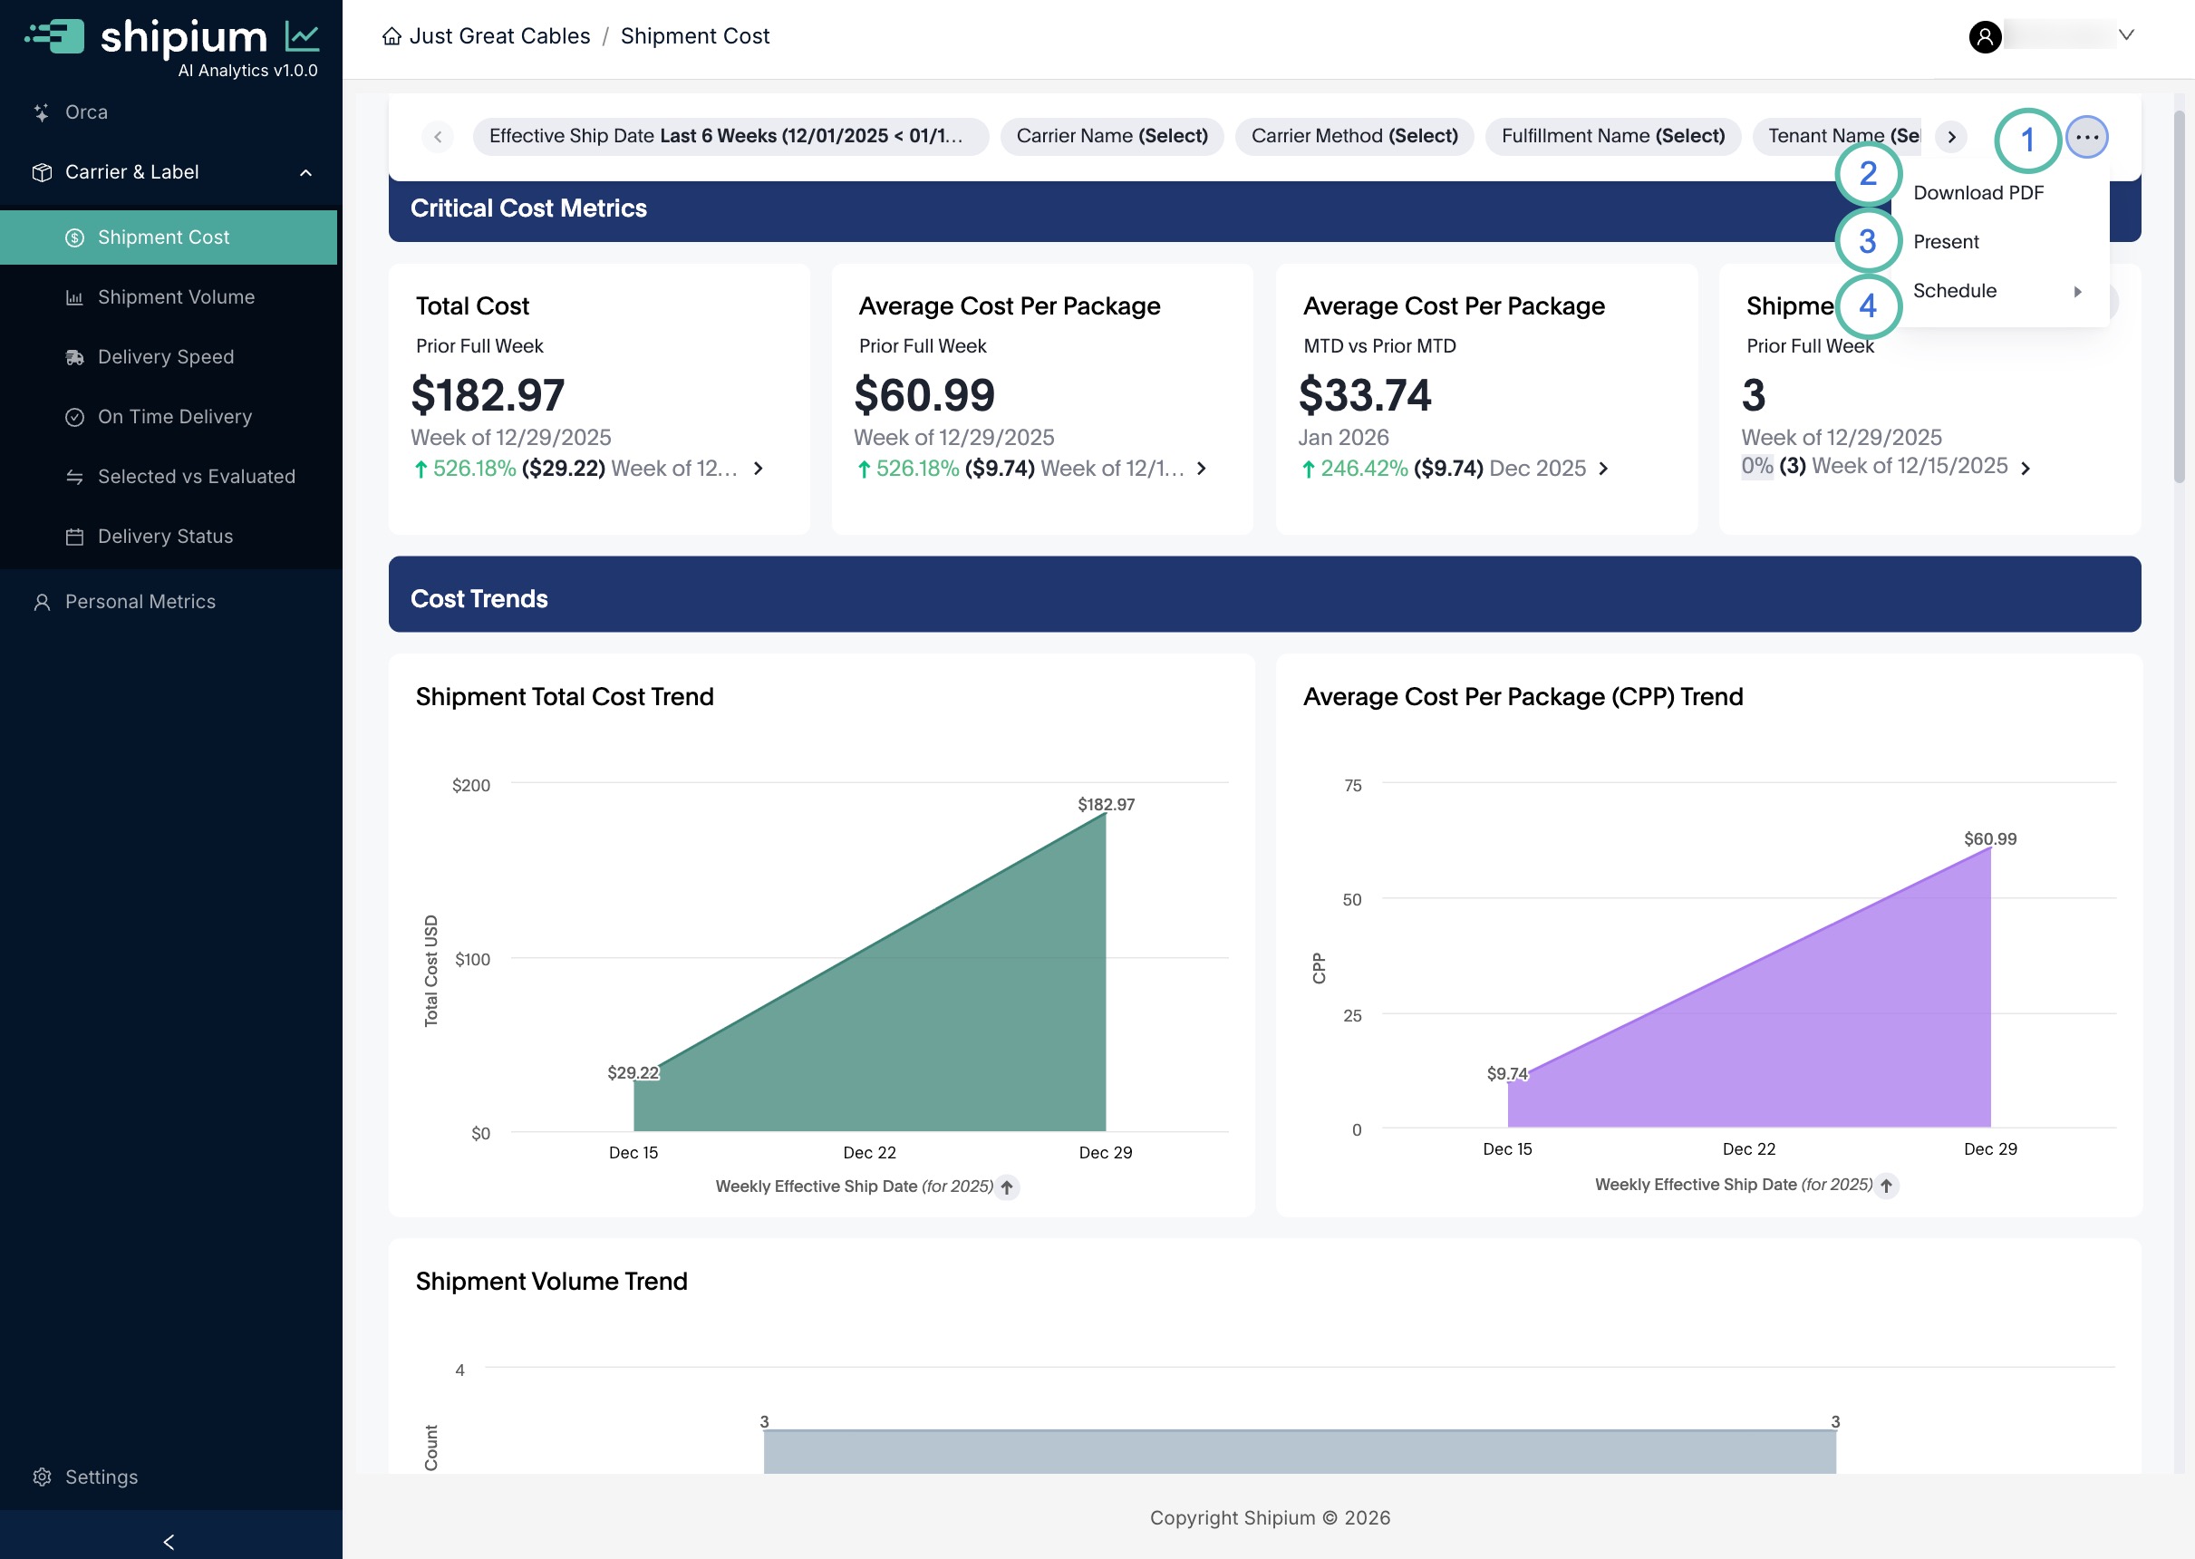Open Orca AI assistant from sidebar
This screenshot has height=1559, width=2195.
[x=84, y=112]
